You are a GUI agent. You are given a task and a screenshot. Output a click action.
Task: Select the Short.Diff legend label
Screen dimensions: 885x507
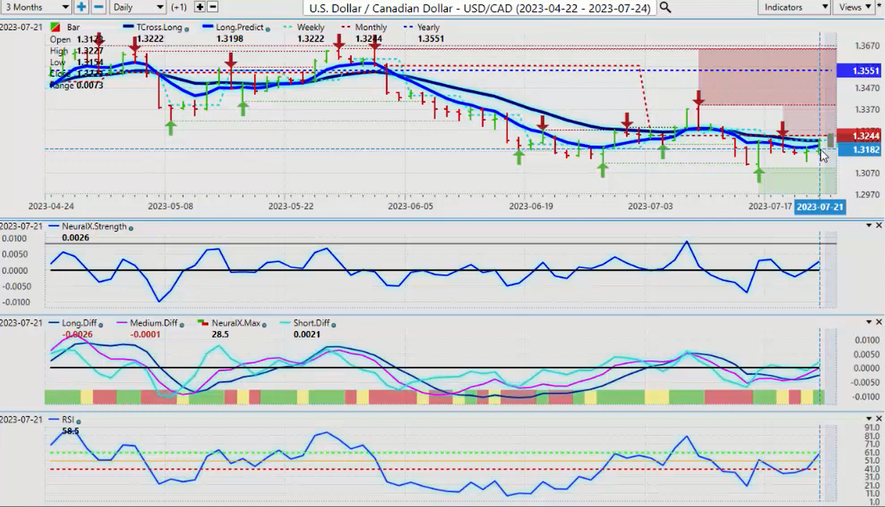311,324
